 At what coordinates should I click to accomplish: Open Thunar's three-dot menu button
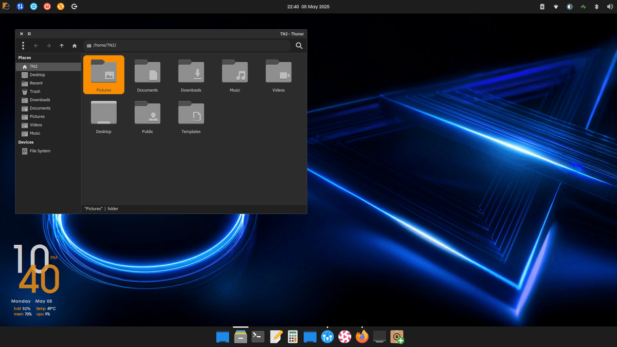click(23, 45)
